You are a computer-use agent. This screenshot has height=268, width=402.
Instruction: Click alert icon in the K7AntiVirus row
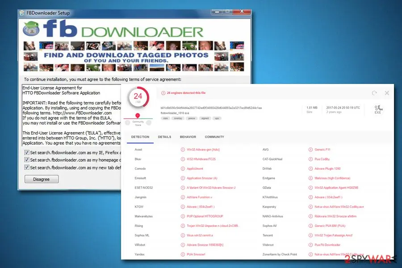310,197
